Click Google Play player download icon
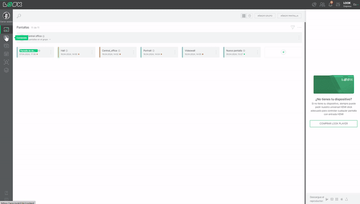The width and height of the screenshot is (360, 204). [x=327, y=199]
